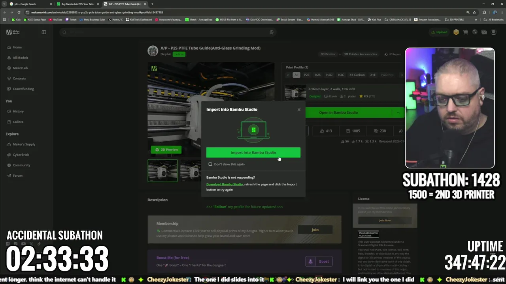Screen dimensions: 506x284
Task: Expand Open in Bambu Studio dropdown arrow
Action: (398, 112)
